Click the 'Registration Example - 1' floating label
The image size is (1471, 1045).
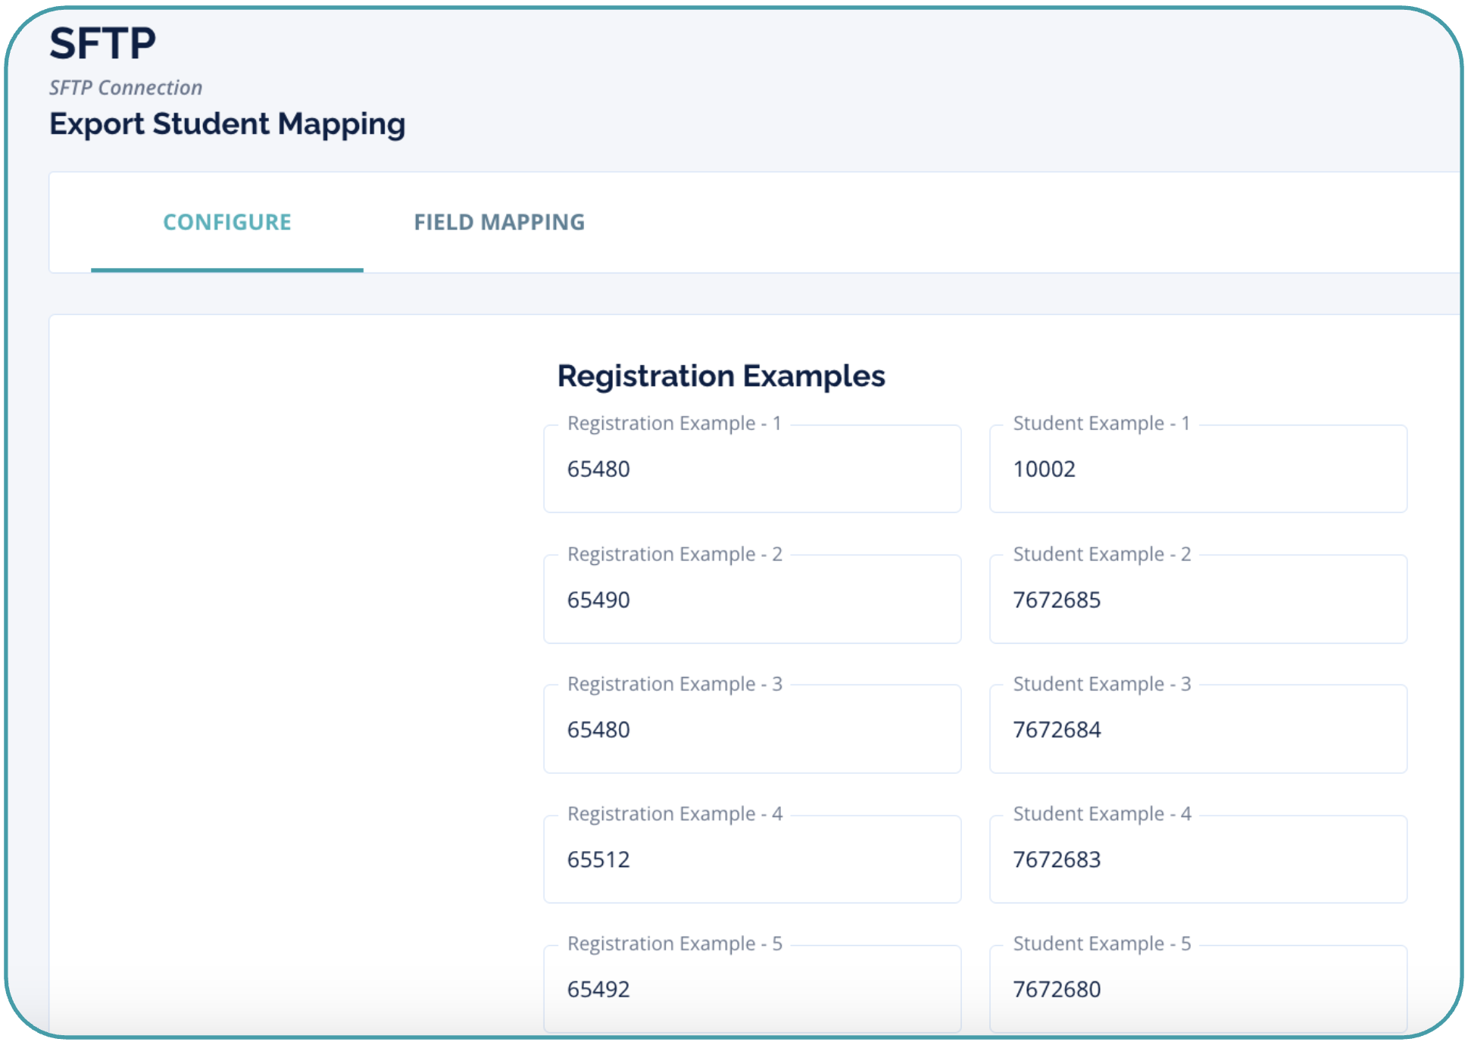click(674, 423)
